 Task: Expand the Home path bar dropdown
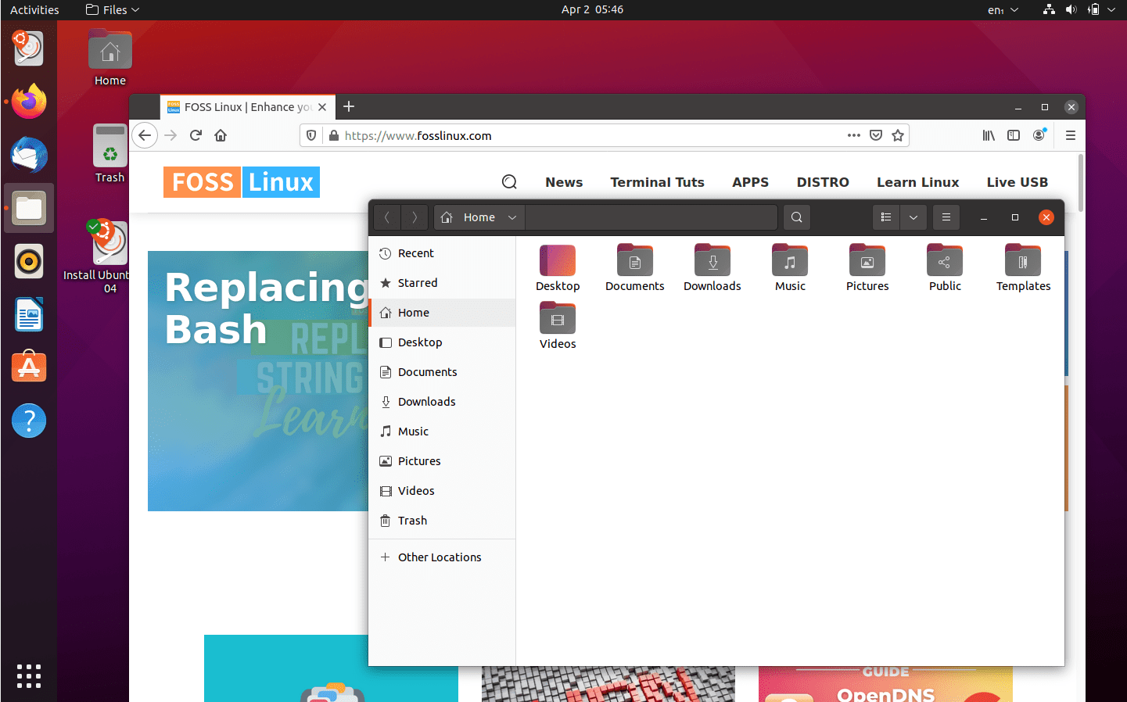tap(512, 217)
